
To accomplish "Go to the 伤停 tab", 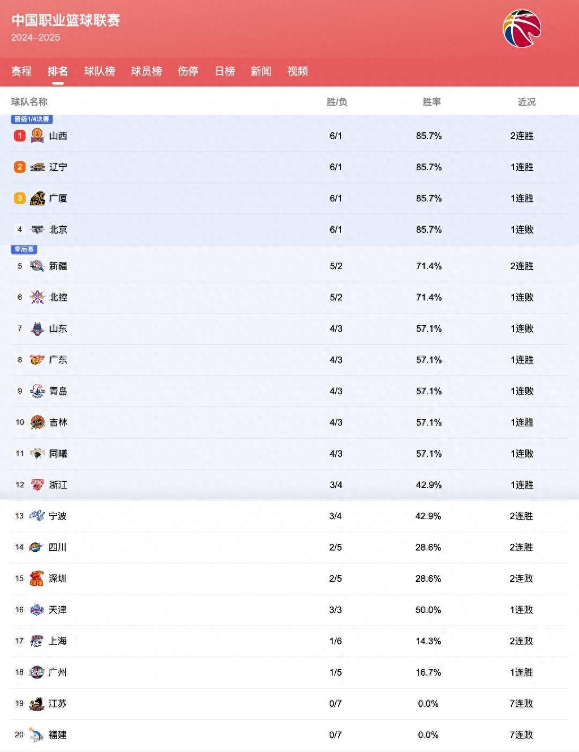I will coord(188,71).
